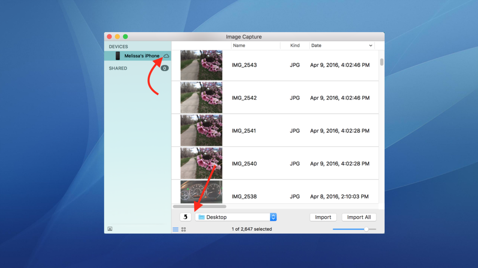Click the JPG kind in the IMG_2543 row

point(295,65)
